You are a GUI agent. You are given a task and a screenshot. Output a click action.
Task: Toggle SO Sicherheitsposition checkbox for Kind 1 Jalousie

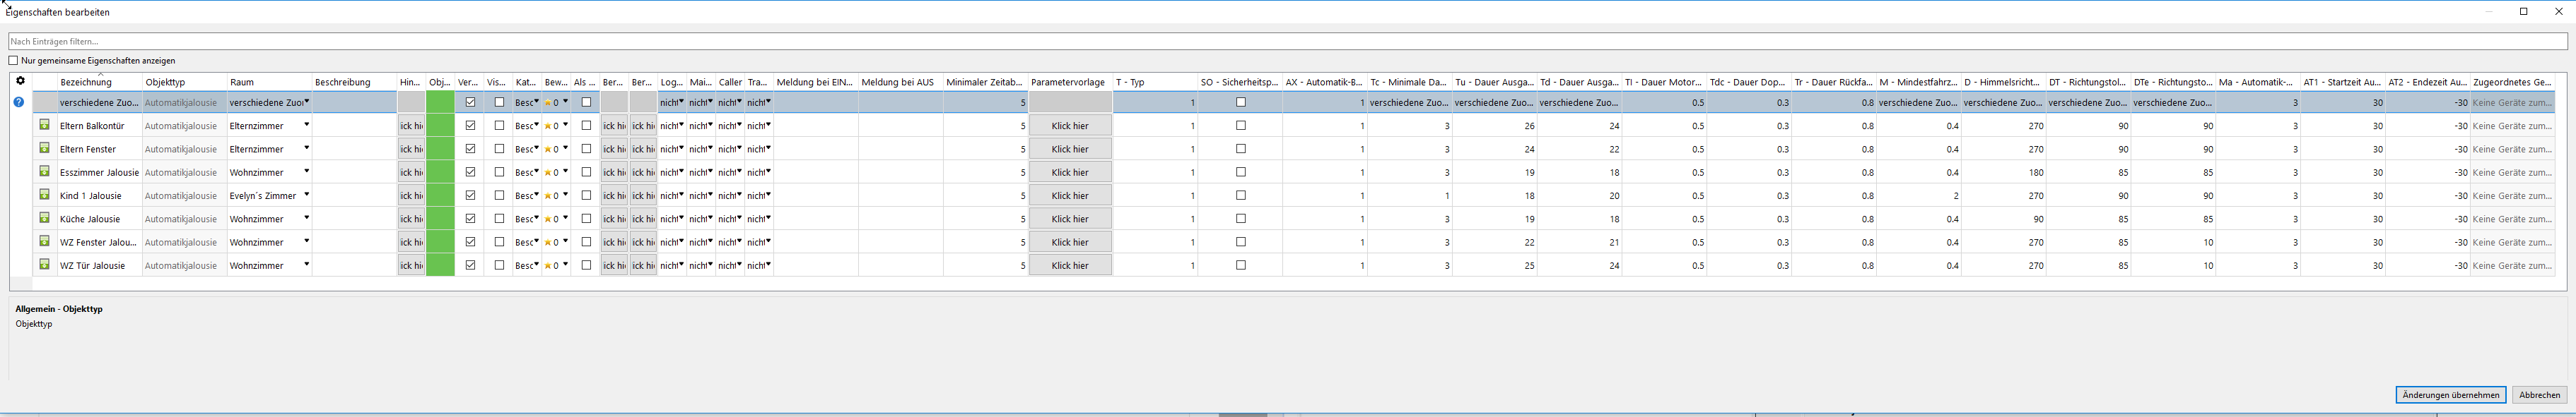point(1241,195)
